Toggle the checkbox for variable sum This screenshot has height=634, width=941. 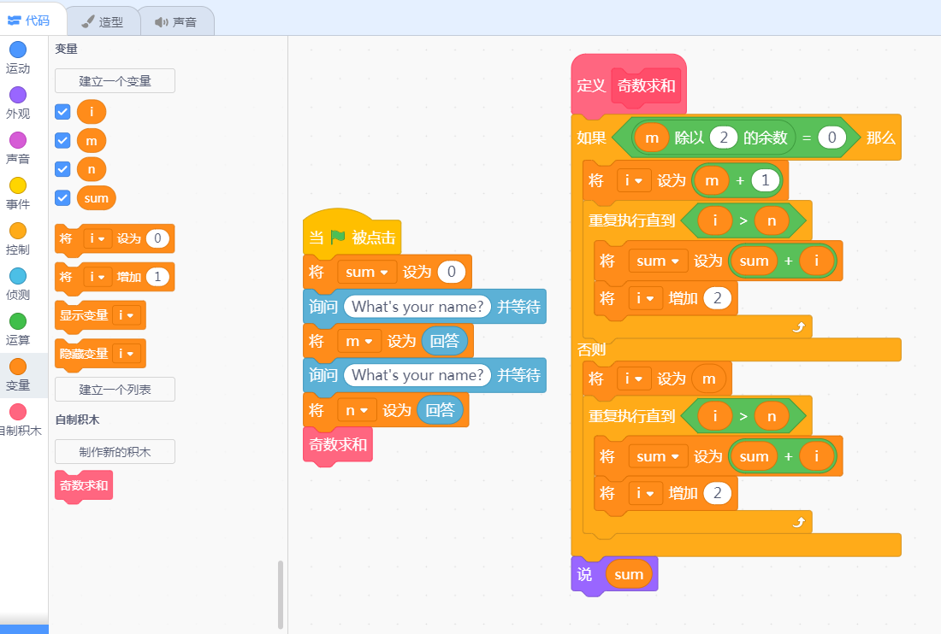[63, 197]
